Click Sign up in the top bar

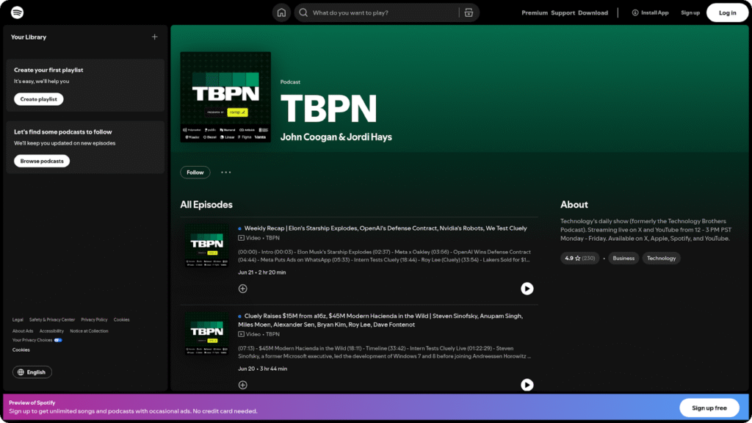(690, 12)
